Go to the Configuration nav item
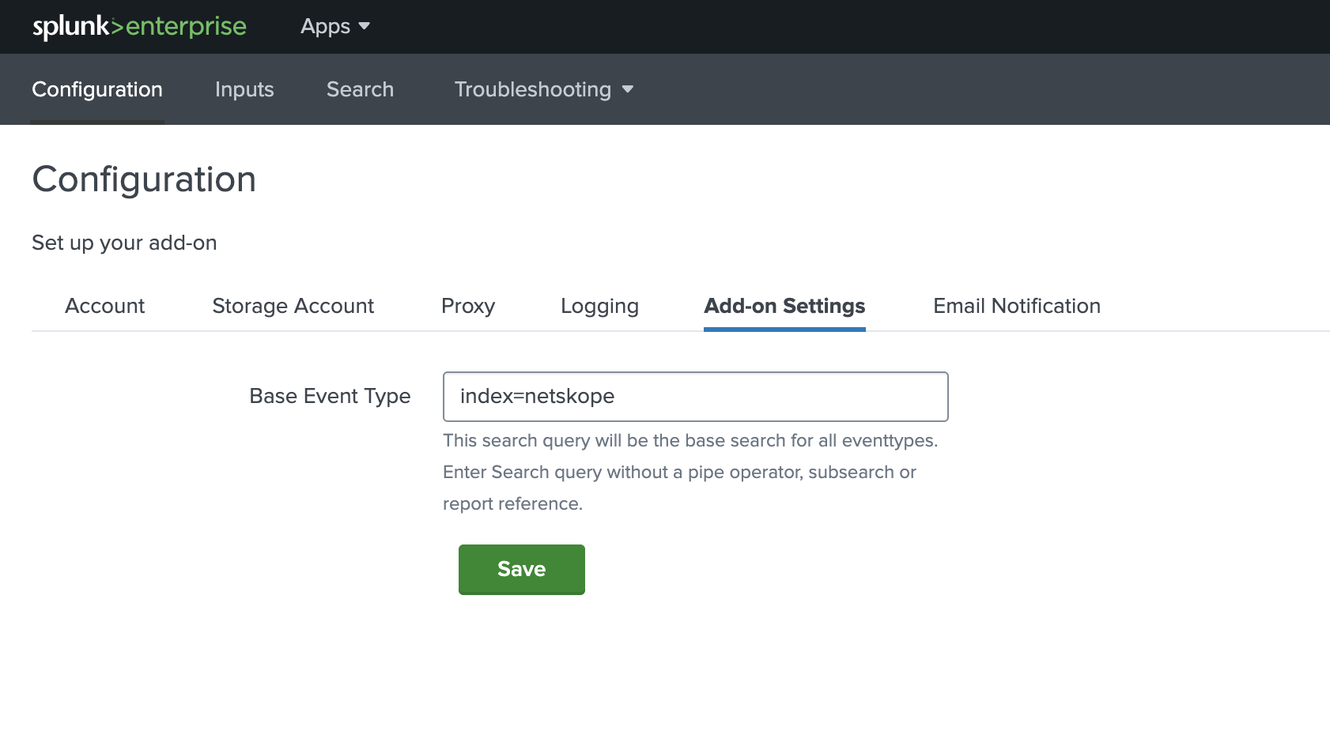Viewport: 1330px width, 746px height. pyautogui.click(x=97, y=89)
